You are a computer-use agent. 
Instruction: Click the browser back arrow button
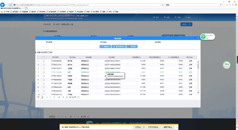(2, 5)
